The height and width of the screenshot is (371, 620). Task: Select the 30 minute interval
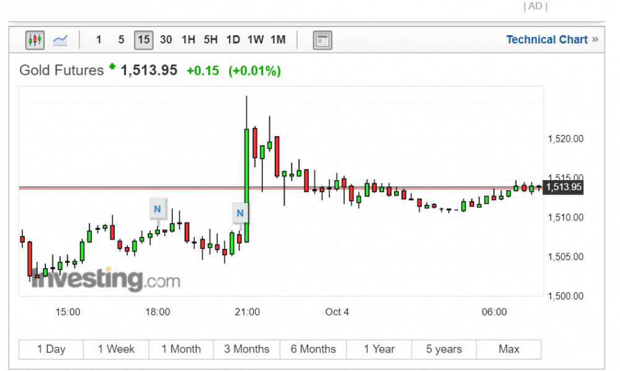pyautogui.click(x=166, y=40)
